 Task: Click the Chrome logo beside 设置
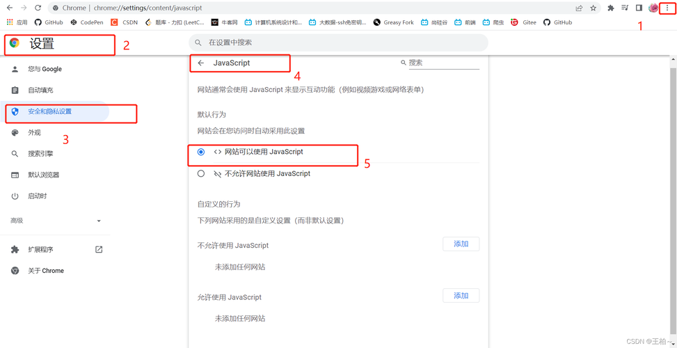(15, 42)
